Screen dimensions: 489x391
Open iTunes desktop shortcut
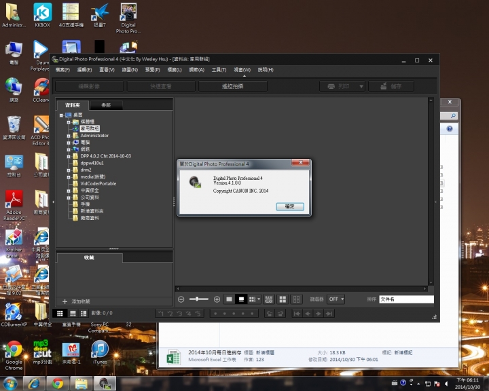(x=100, y=352)
